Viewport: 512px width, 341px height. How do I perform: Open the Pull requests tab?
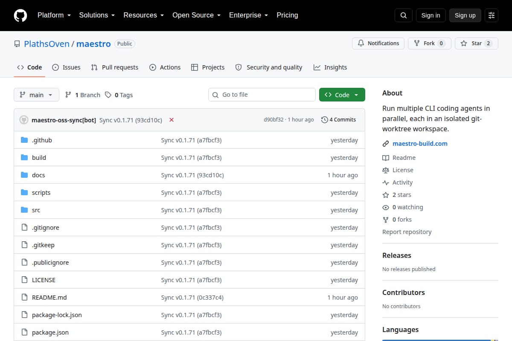coord(115,67)
